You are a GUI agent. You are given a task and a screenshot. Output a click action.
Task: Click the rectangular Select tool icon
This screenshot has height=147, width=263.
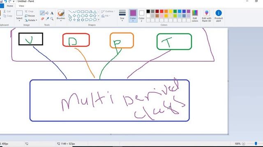(19, 13)
